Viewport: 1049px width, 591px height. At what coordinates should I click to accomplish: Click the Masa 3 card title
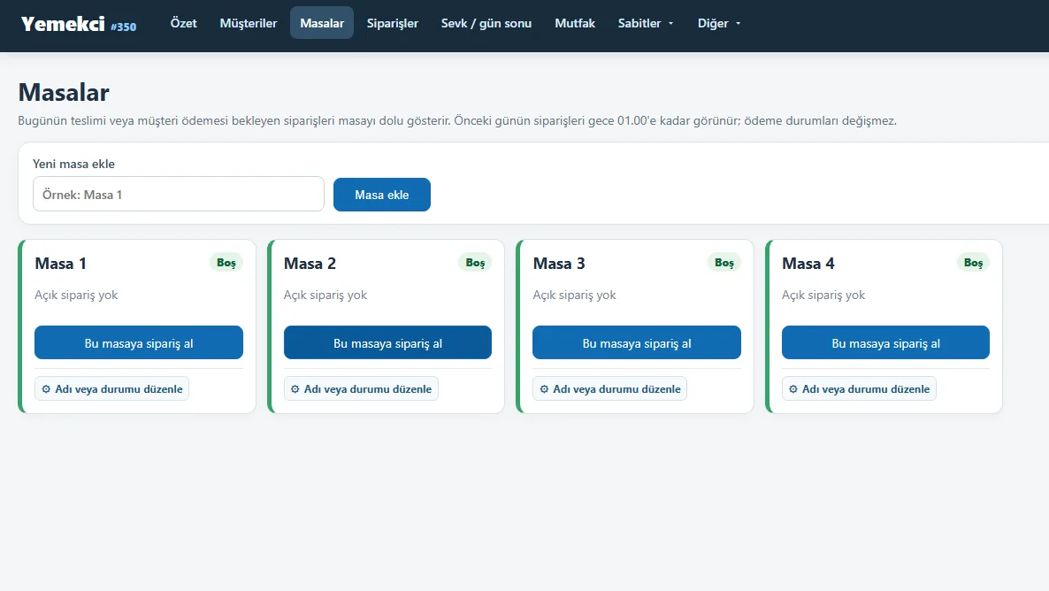tap(559, 264)
